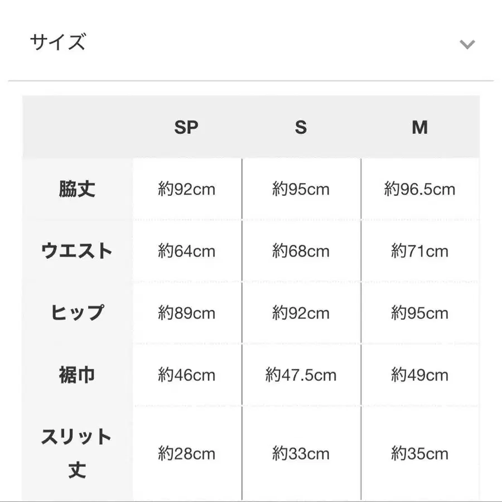
Task: Expand the size chart disclosure arrow
Action: coord(466,44)
